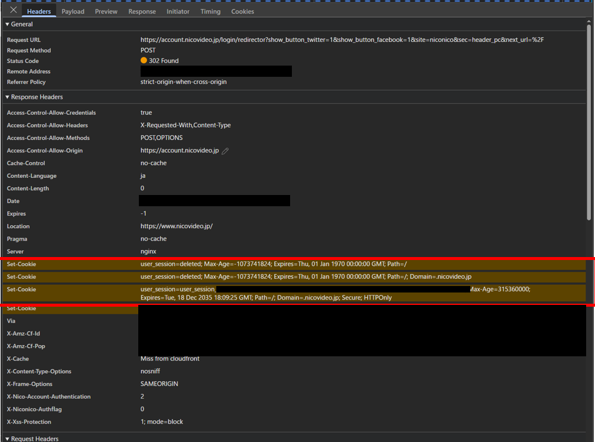View the Timing tab
This screenshot has height=442, width=595.
click(210, 11)
